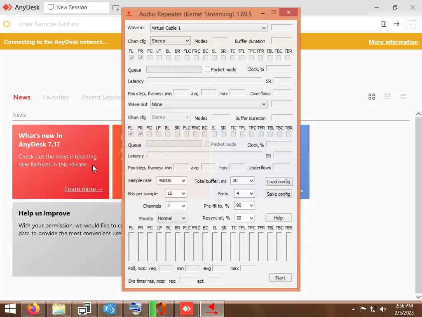Switch AnyDesk to list view
Screen dimensions: 422x317
[403, 97]
